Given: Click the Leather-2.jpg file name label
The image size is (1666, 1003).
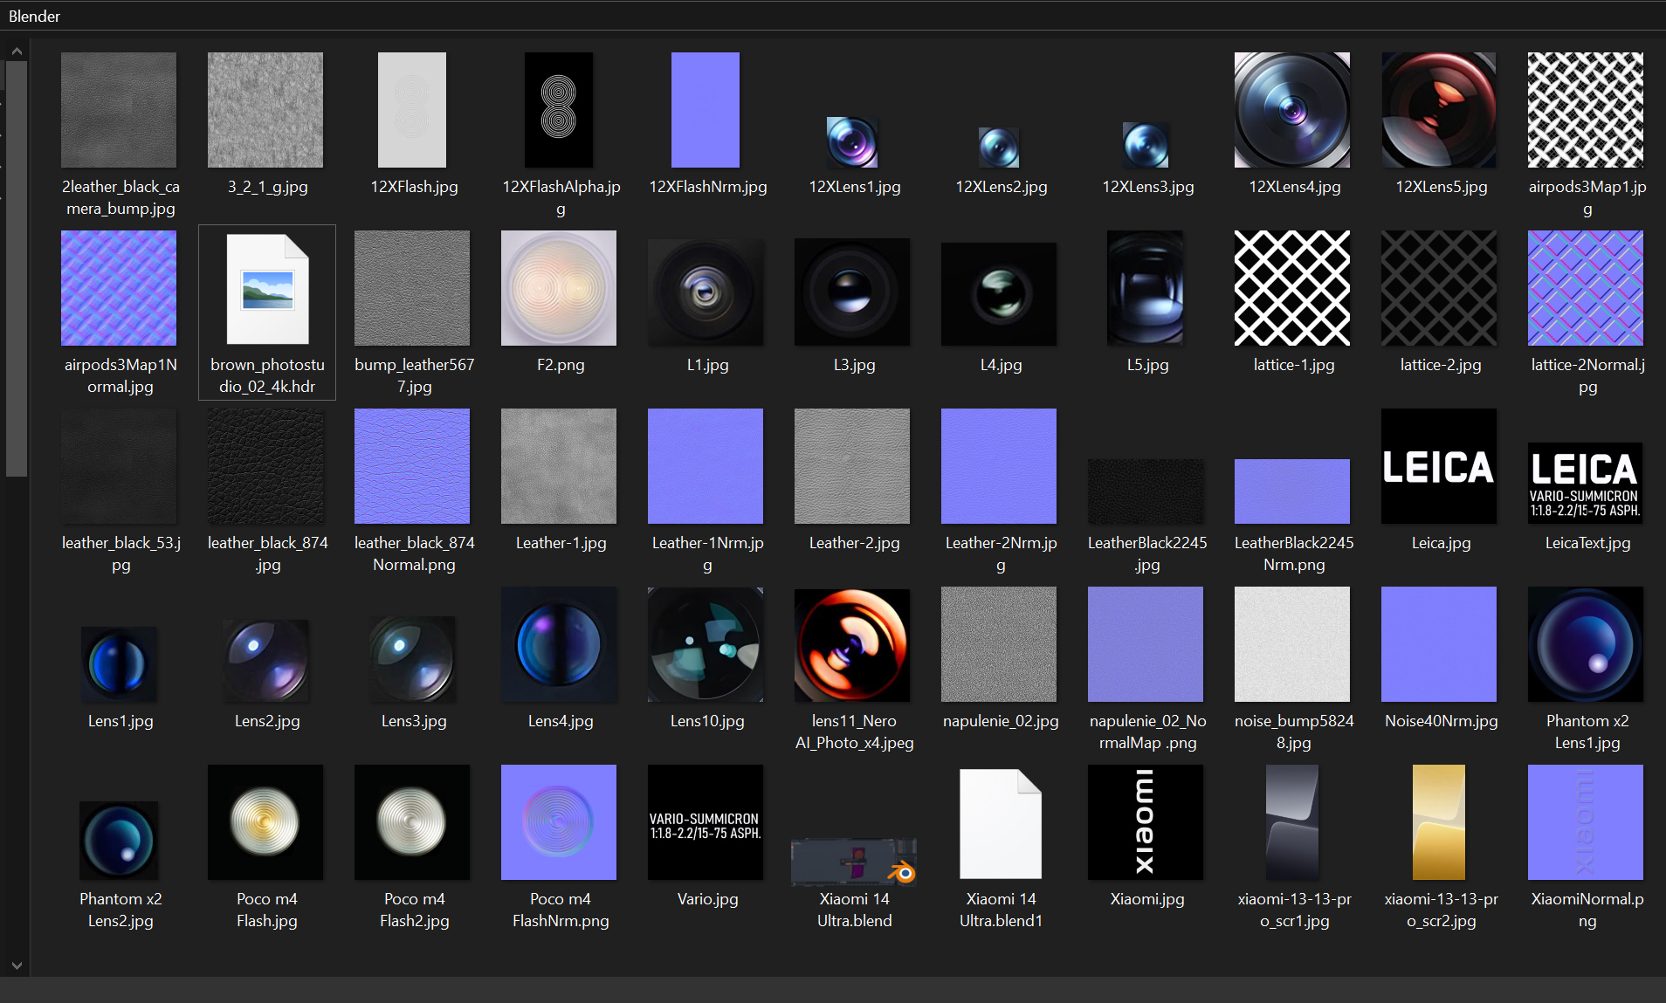Looking at the screenshot, I should pyautogui.click(x=854, y=543).
